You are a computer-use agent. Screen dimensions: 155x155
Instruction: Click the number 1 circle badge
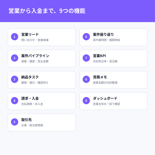(14, 37)
